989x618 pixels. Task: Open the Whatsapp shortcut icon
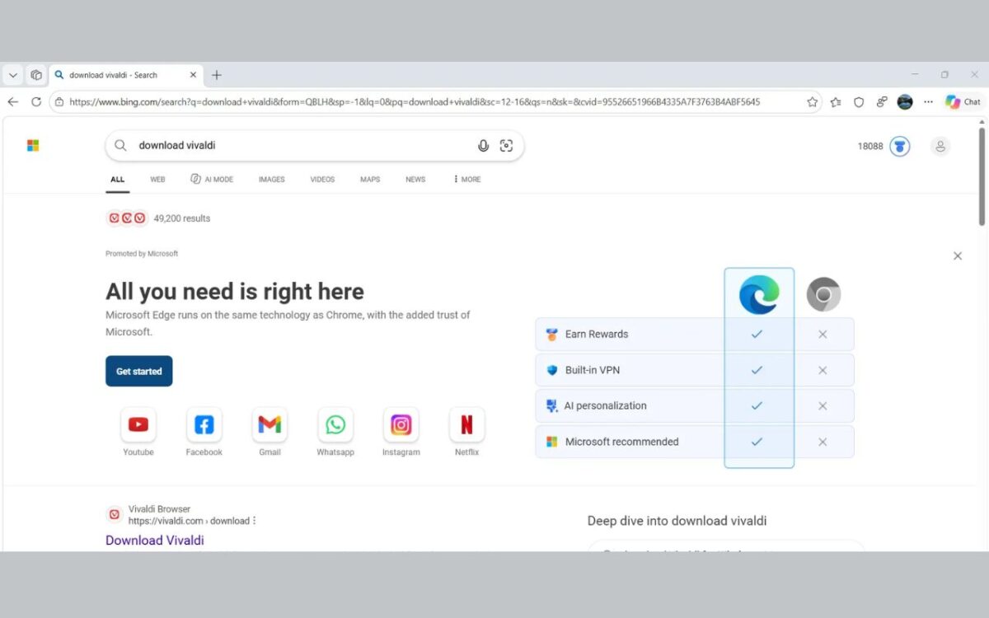[x=335, y=425]
